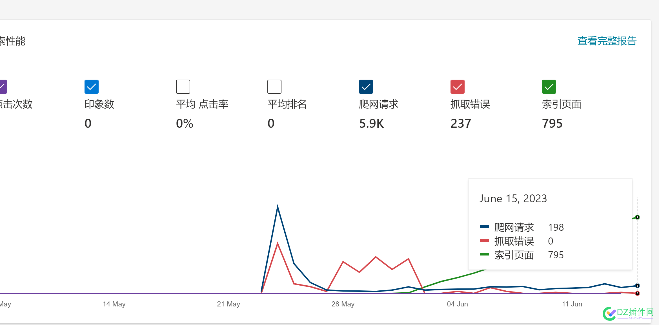
Task: Click the 0% average CTR value
Action: point(185,124)
